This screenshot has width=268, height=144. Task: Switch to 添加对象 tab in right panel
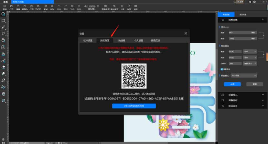243,15
